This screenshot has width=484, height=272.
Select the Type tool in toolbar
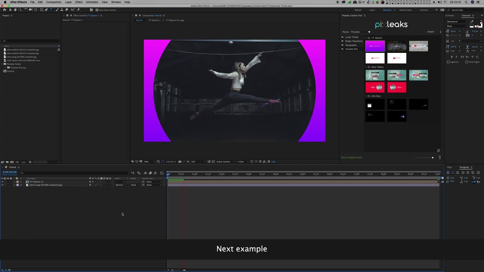[51, 10]
